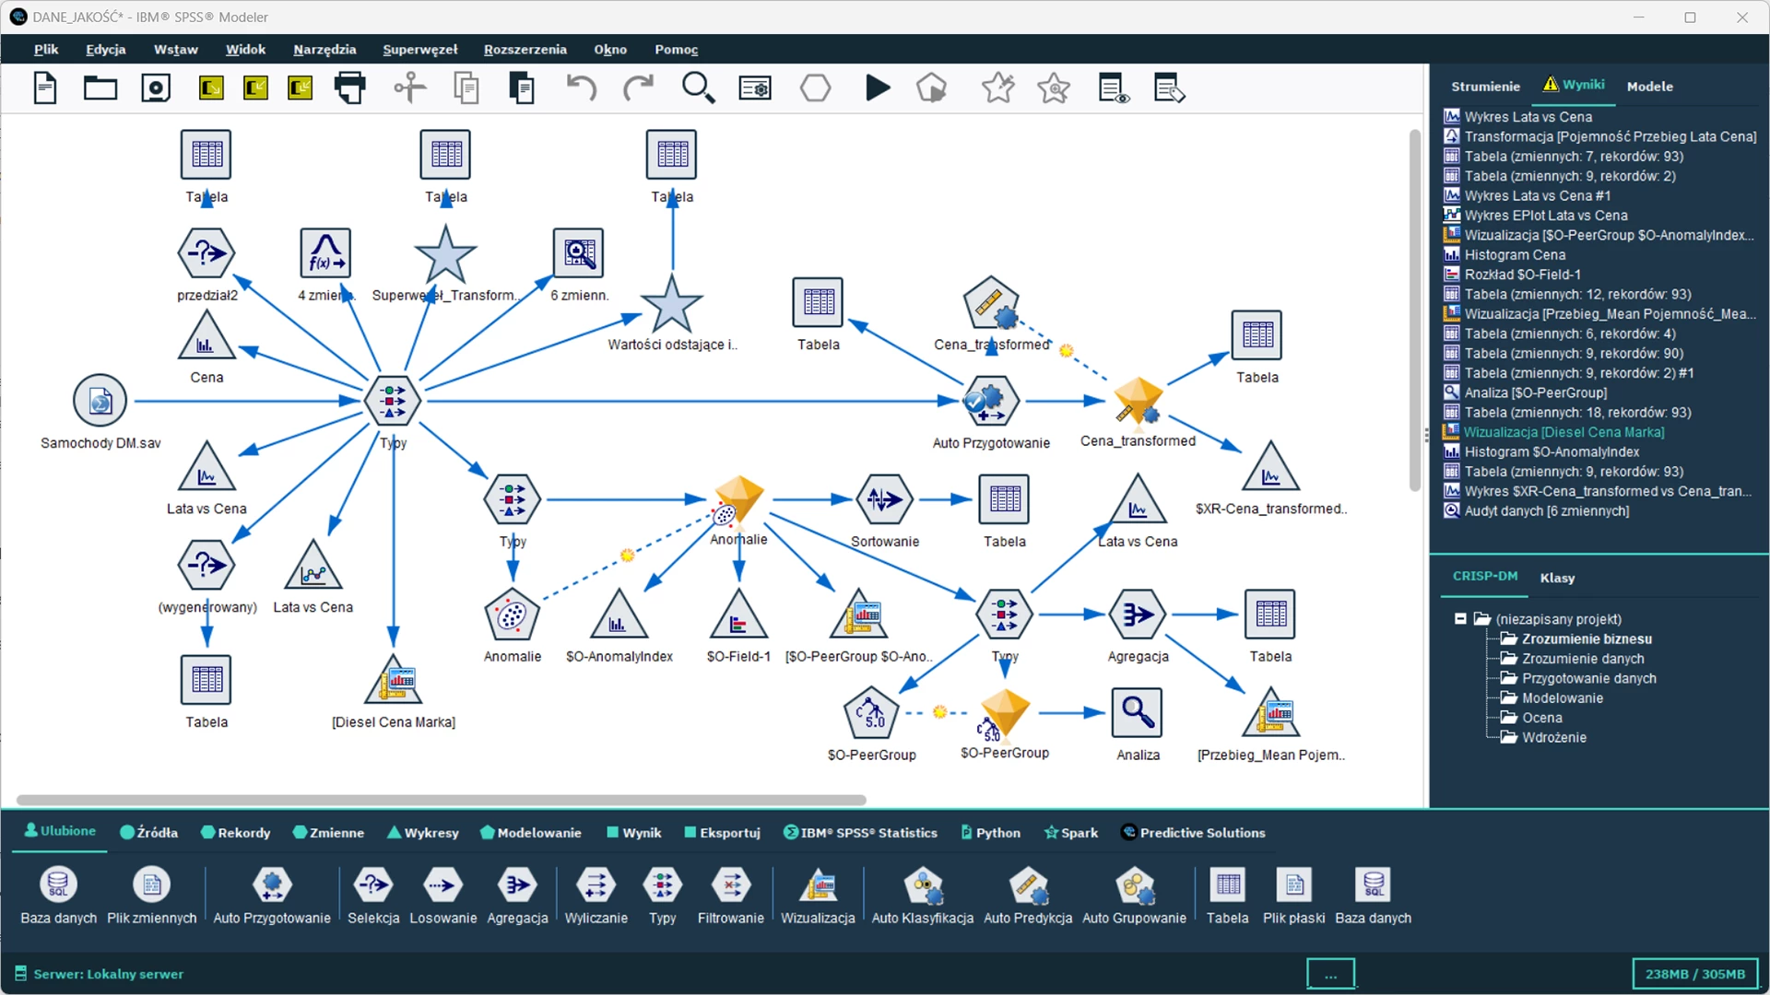The height and width of the screenshot is (995, 1770).
Task: Run the stream with the Play icon
Action: 878,88
